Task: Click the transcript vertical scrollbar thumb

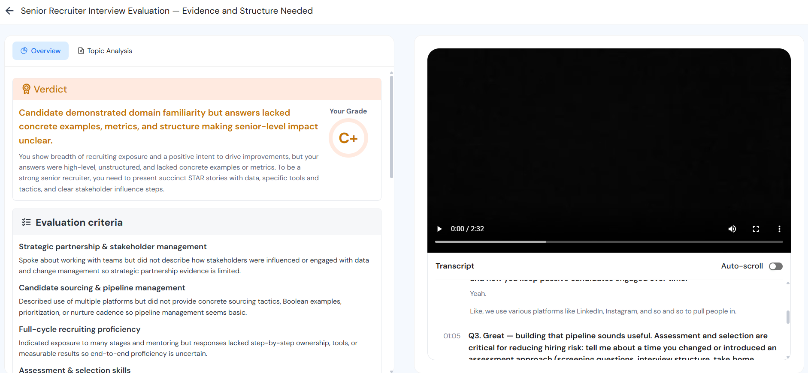Action: coord(788,317)
